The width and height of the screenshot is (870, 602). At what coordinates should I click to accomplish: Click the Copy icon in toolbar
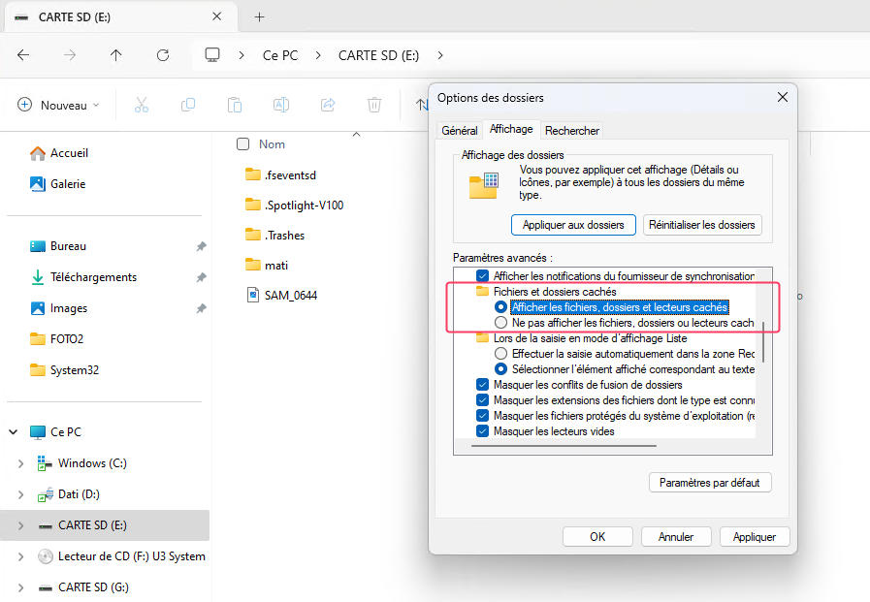pyautogui.click(x=188, y=105)
